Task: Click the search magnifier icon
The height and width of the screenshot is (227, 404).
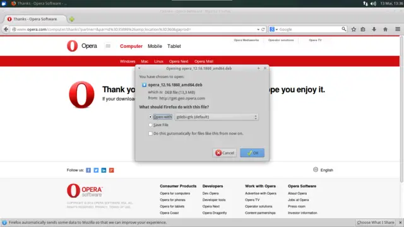Action: pos(343,29)
